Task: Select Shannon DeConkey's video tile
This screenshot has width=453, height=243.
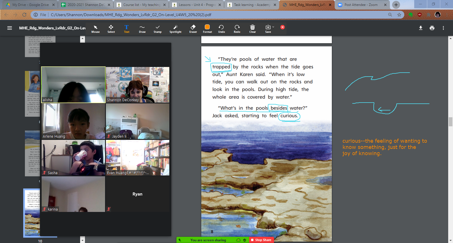Action: pos(138,85)
